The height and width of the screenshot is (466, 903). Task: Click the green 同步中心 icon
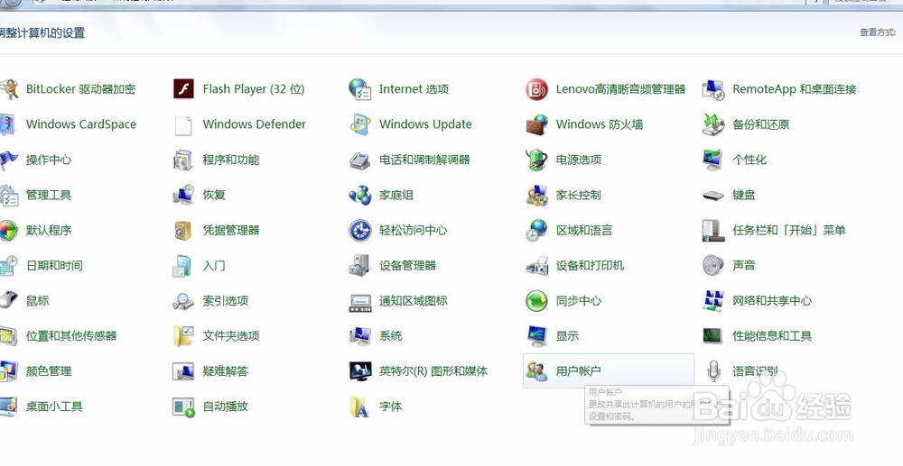point(536,301)
